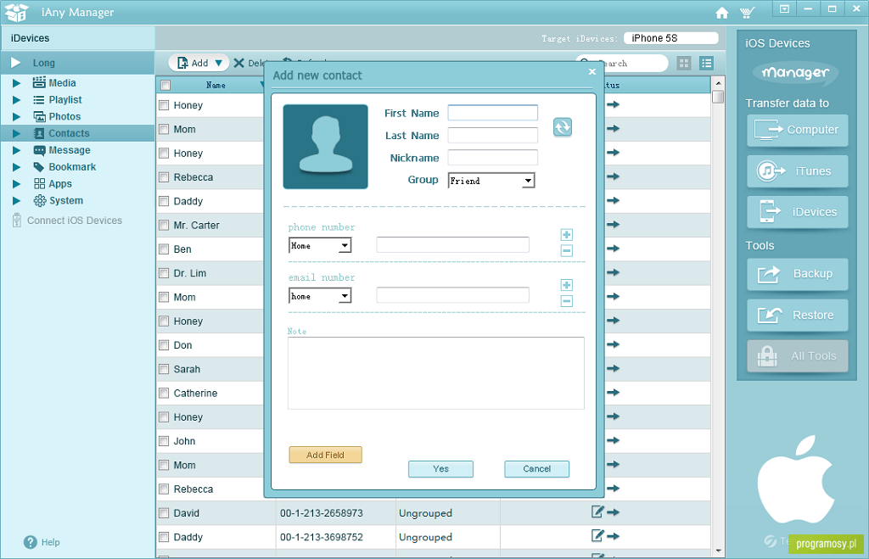This screenshot has width=869, height=559.
Task: Open the email type dropdown set to home
Action: point(320,296)
